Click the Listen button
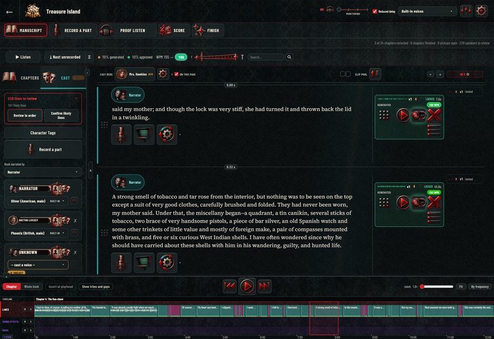494x339 pixels. (x=23, y=57)
